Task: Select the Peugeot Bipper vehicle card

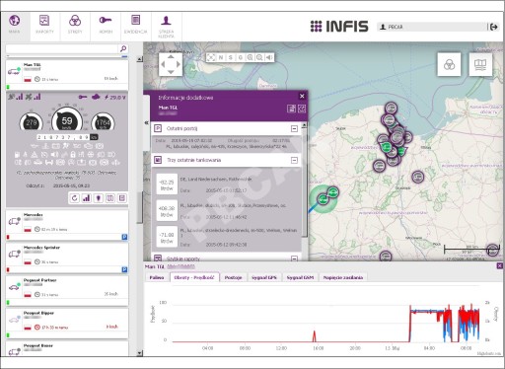Action: (x=67, y=324)
